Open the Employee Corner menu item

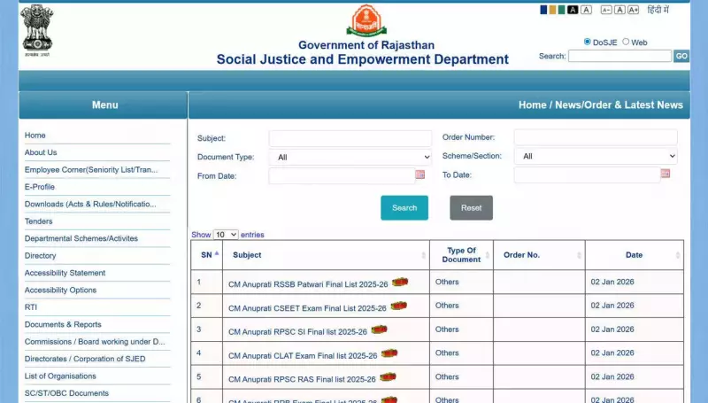91,169
